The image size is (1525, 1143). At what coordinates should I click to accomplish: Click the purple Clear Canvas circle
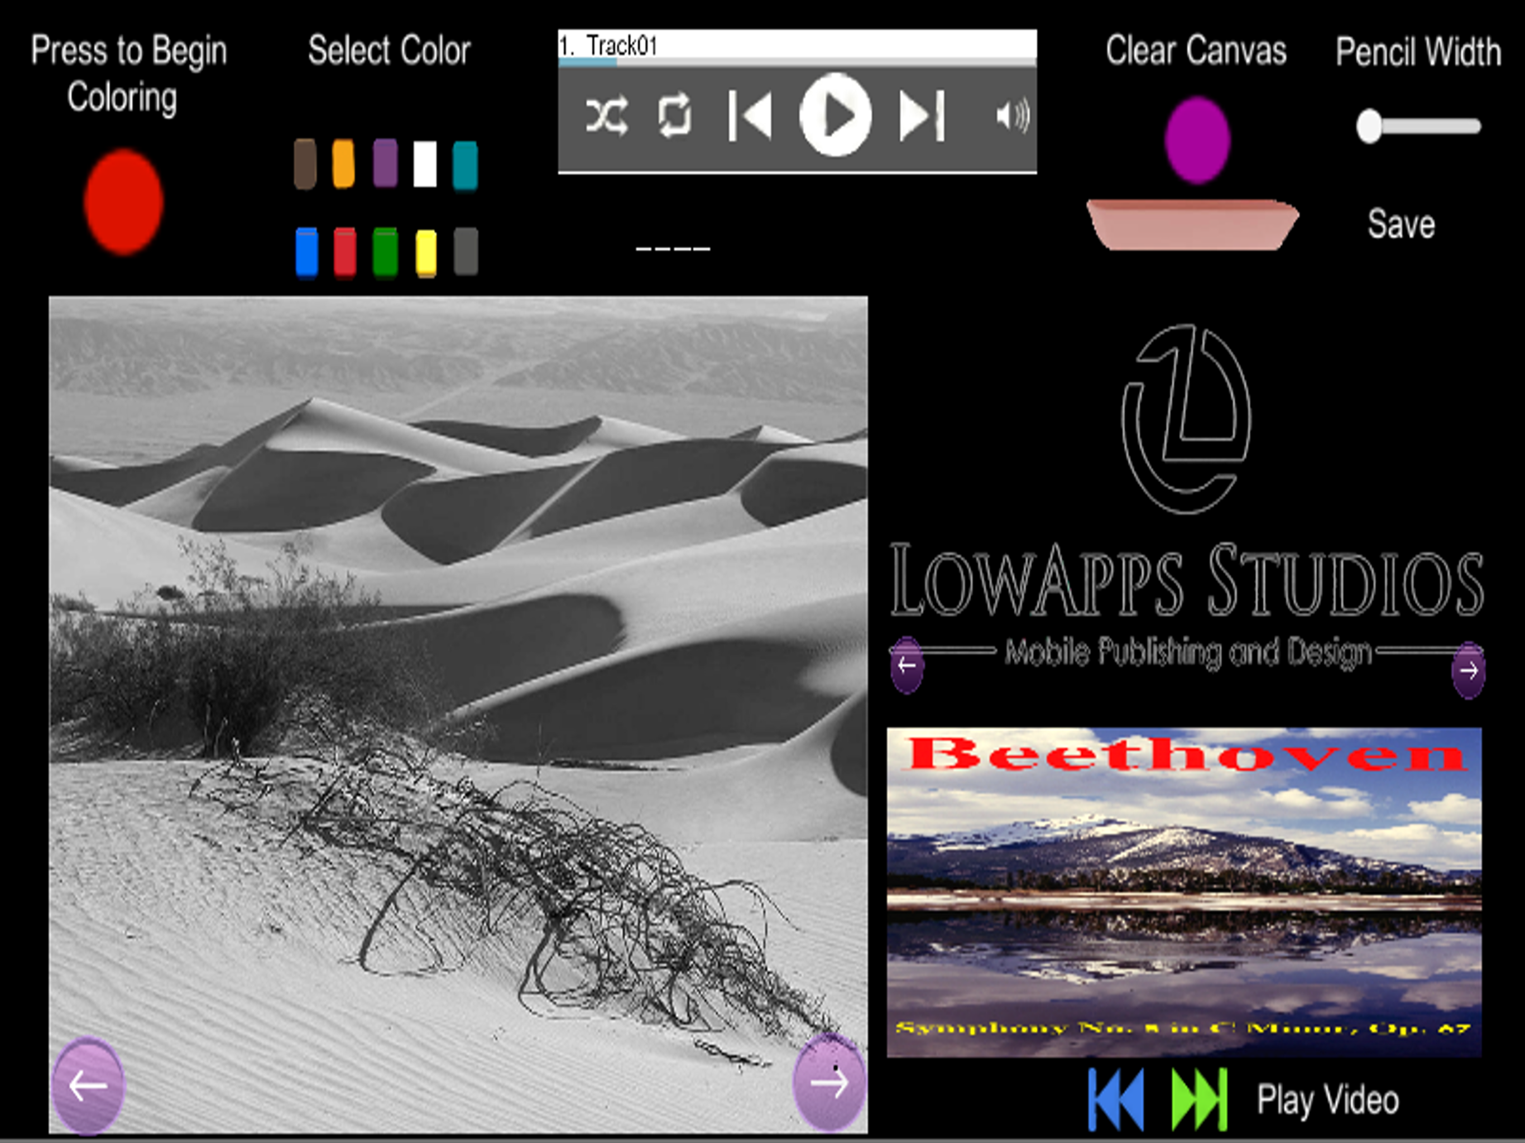[x=1197, y=140]
